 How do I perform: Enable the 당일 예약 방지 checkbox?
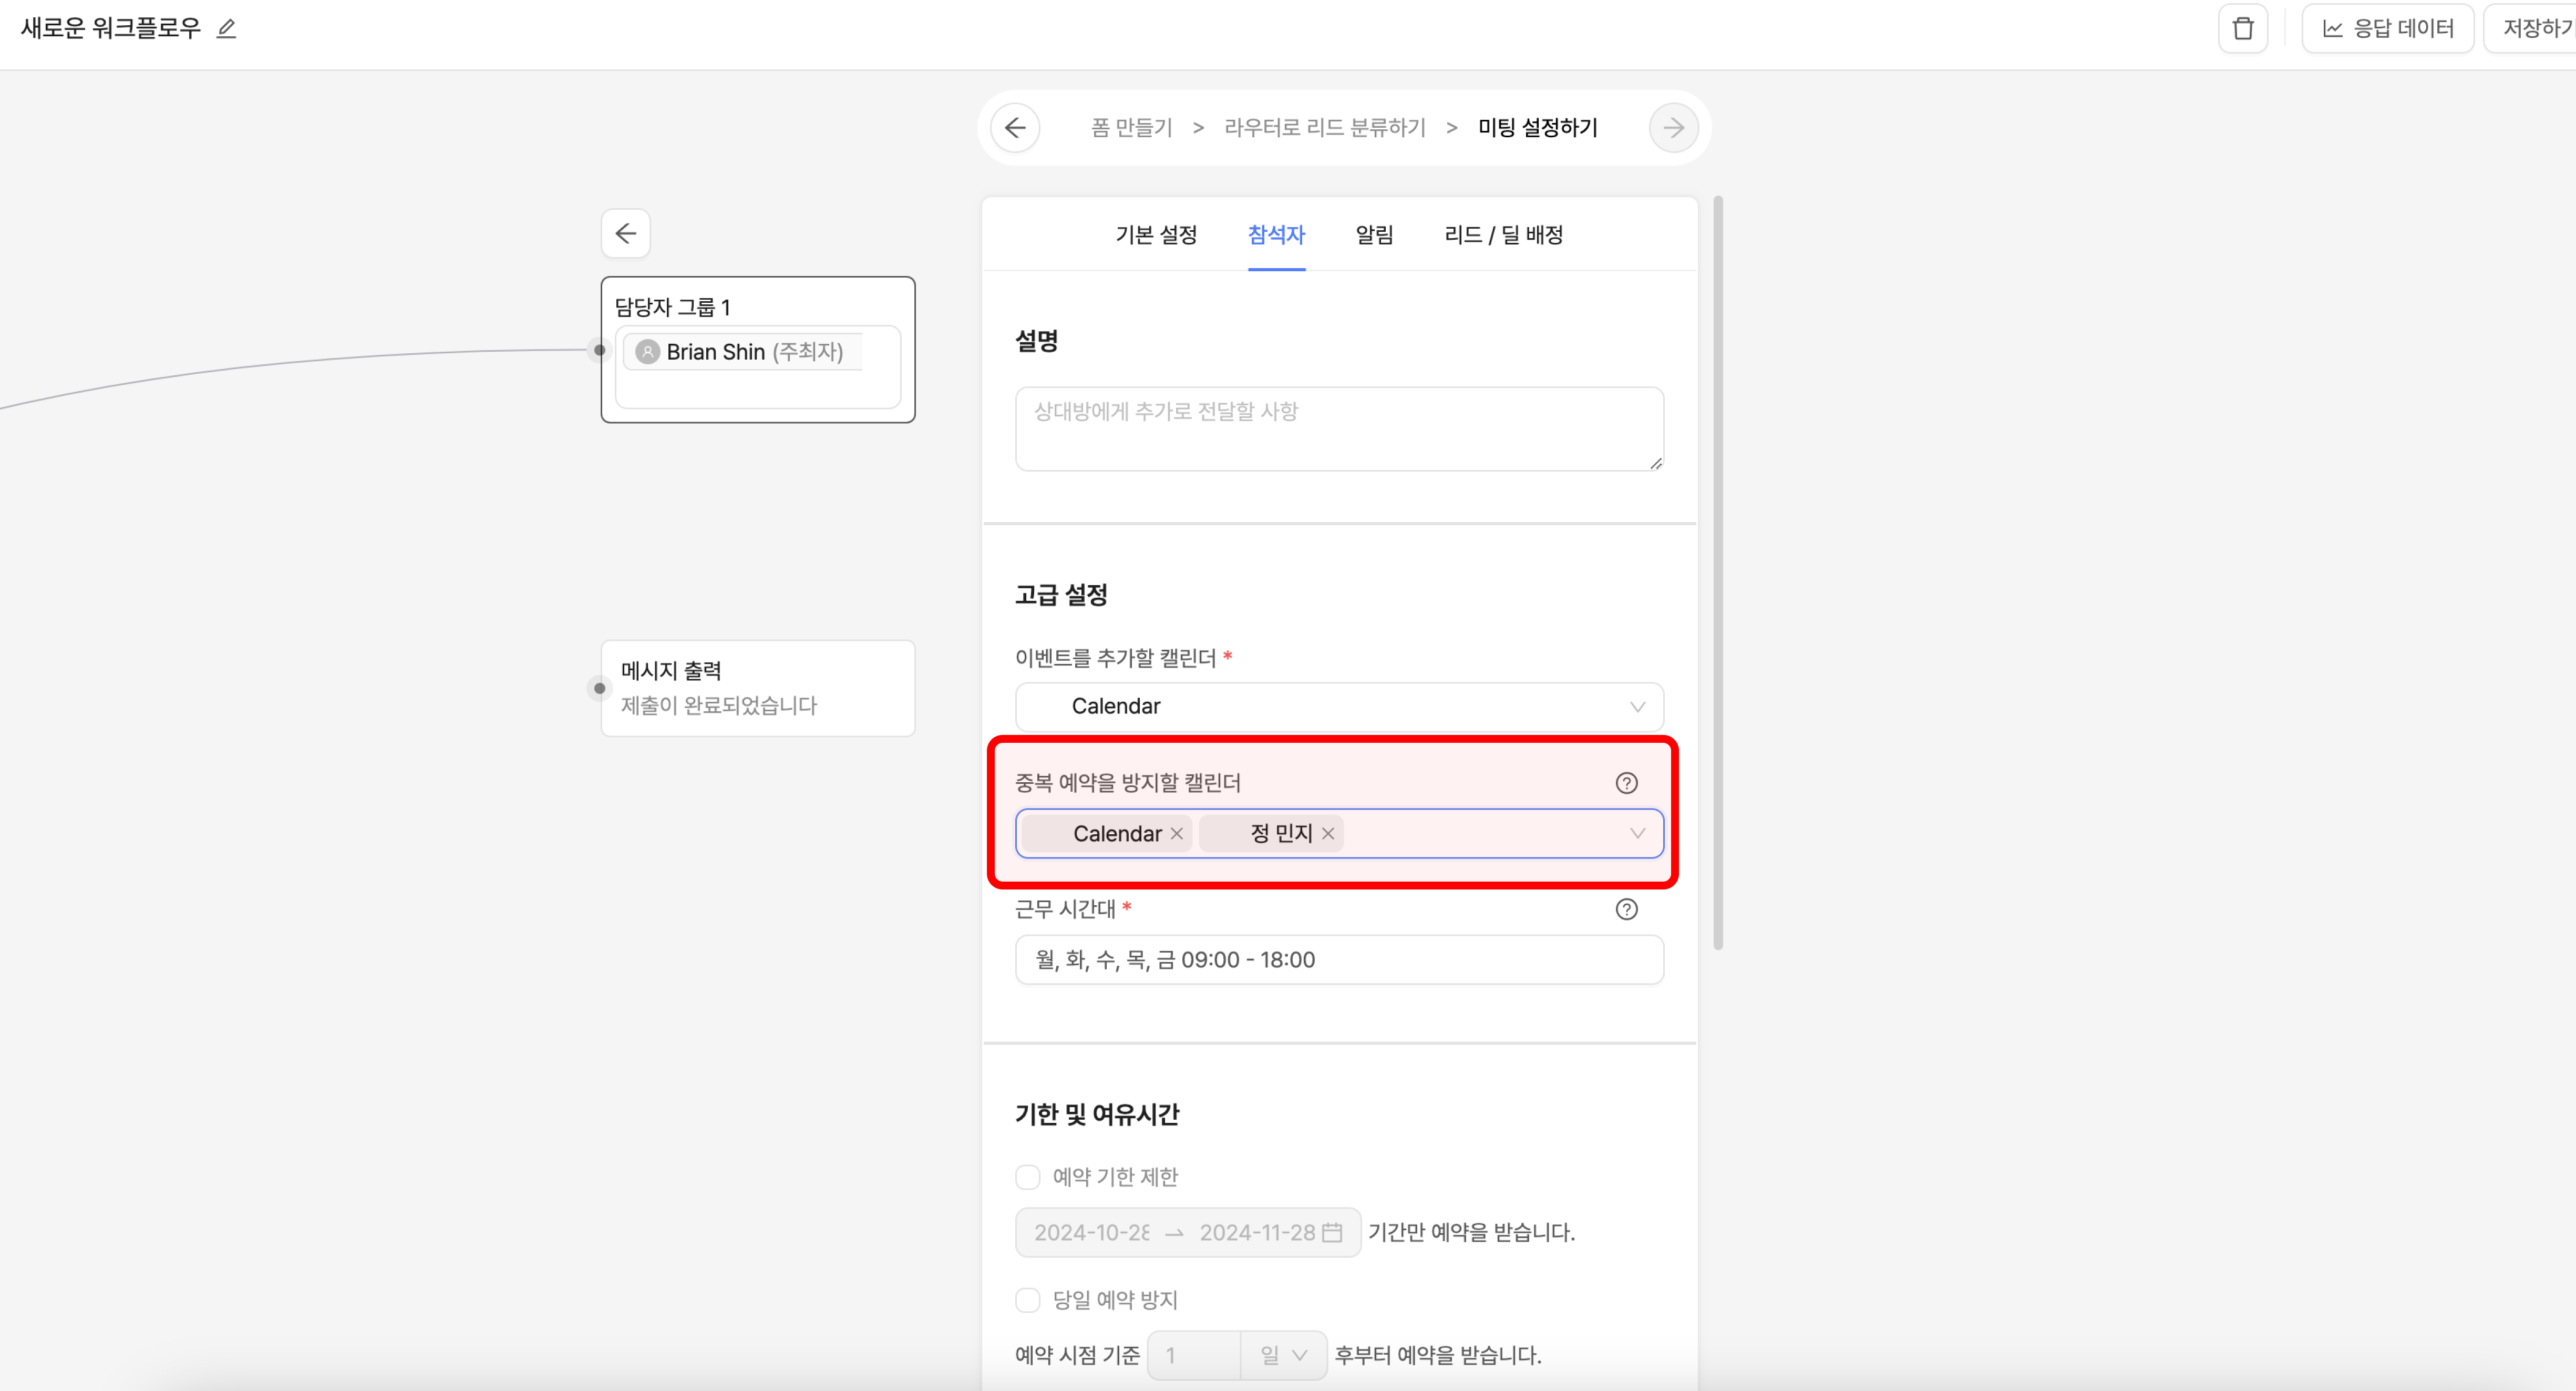(x=1028, y=1300)
